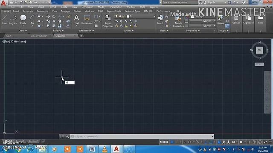This screenshot has height=153, width=273.
Task: Open the lineweight ByLayer dropdown
Action: [x=202, y=21]
